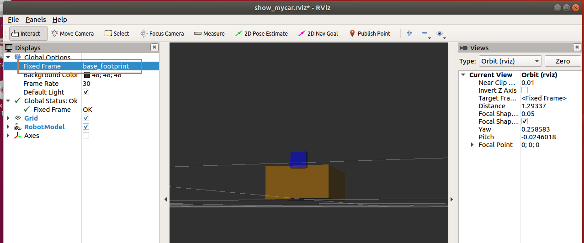Expand the Axes display properties
584x243 pixels.
click(x=8, y=135)
